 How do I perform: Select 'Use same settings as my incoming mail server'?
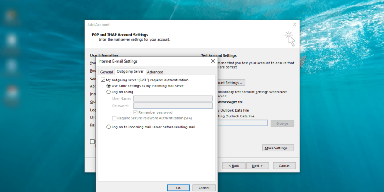[109, 86]
